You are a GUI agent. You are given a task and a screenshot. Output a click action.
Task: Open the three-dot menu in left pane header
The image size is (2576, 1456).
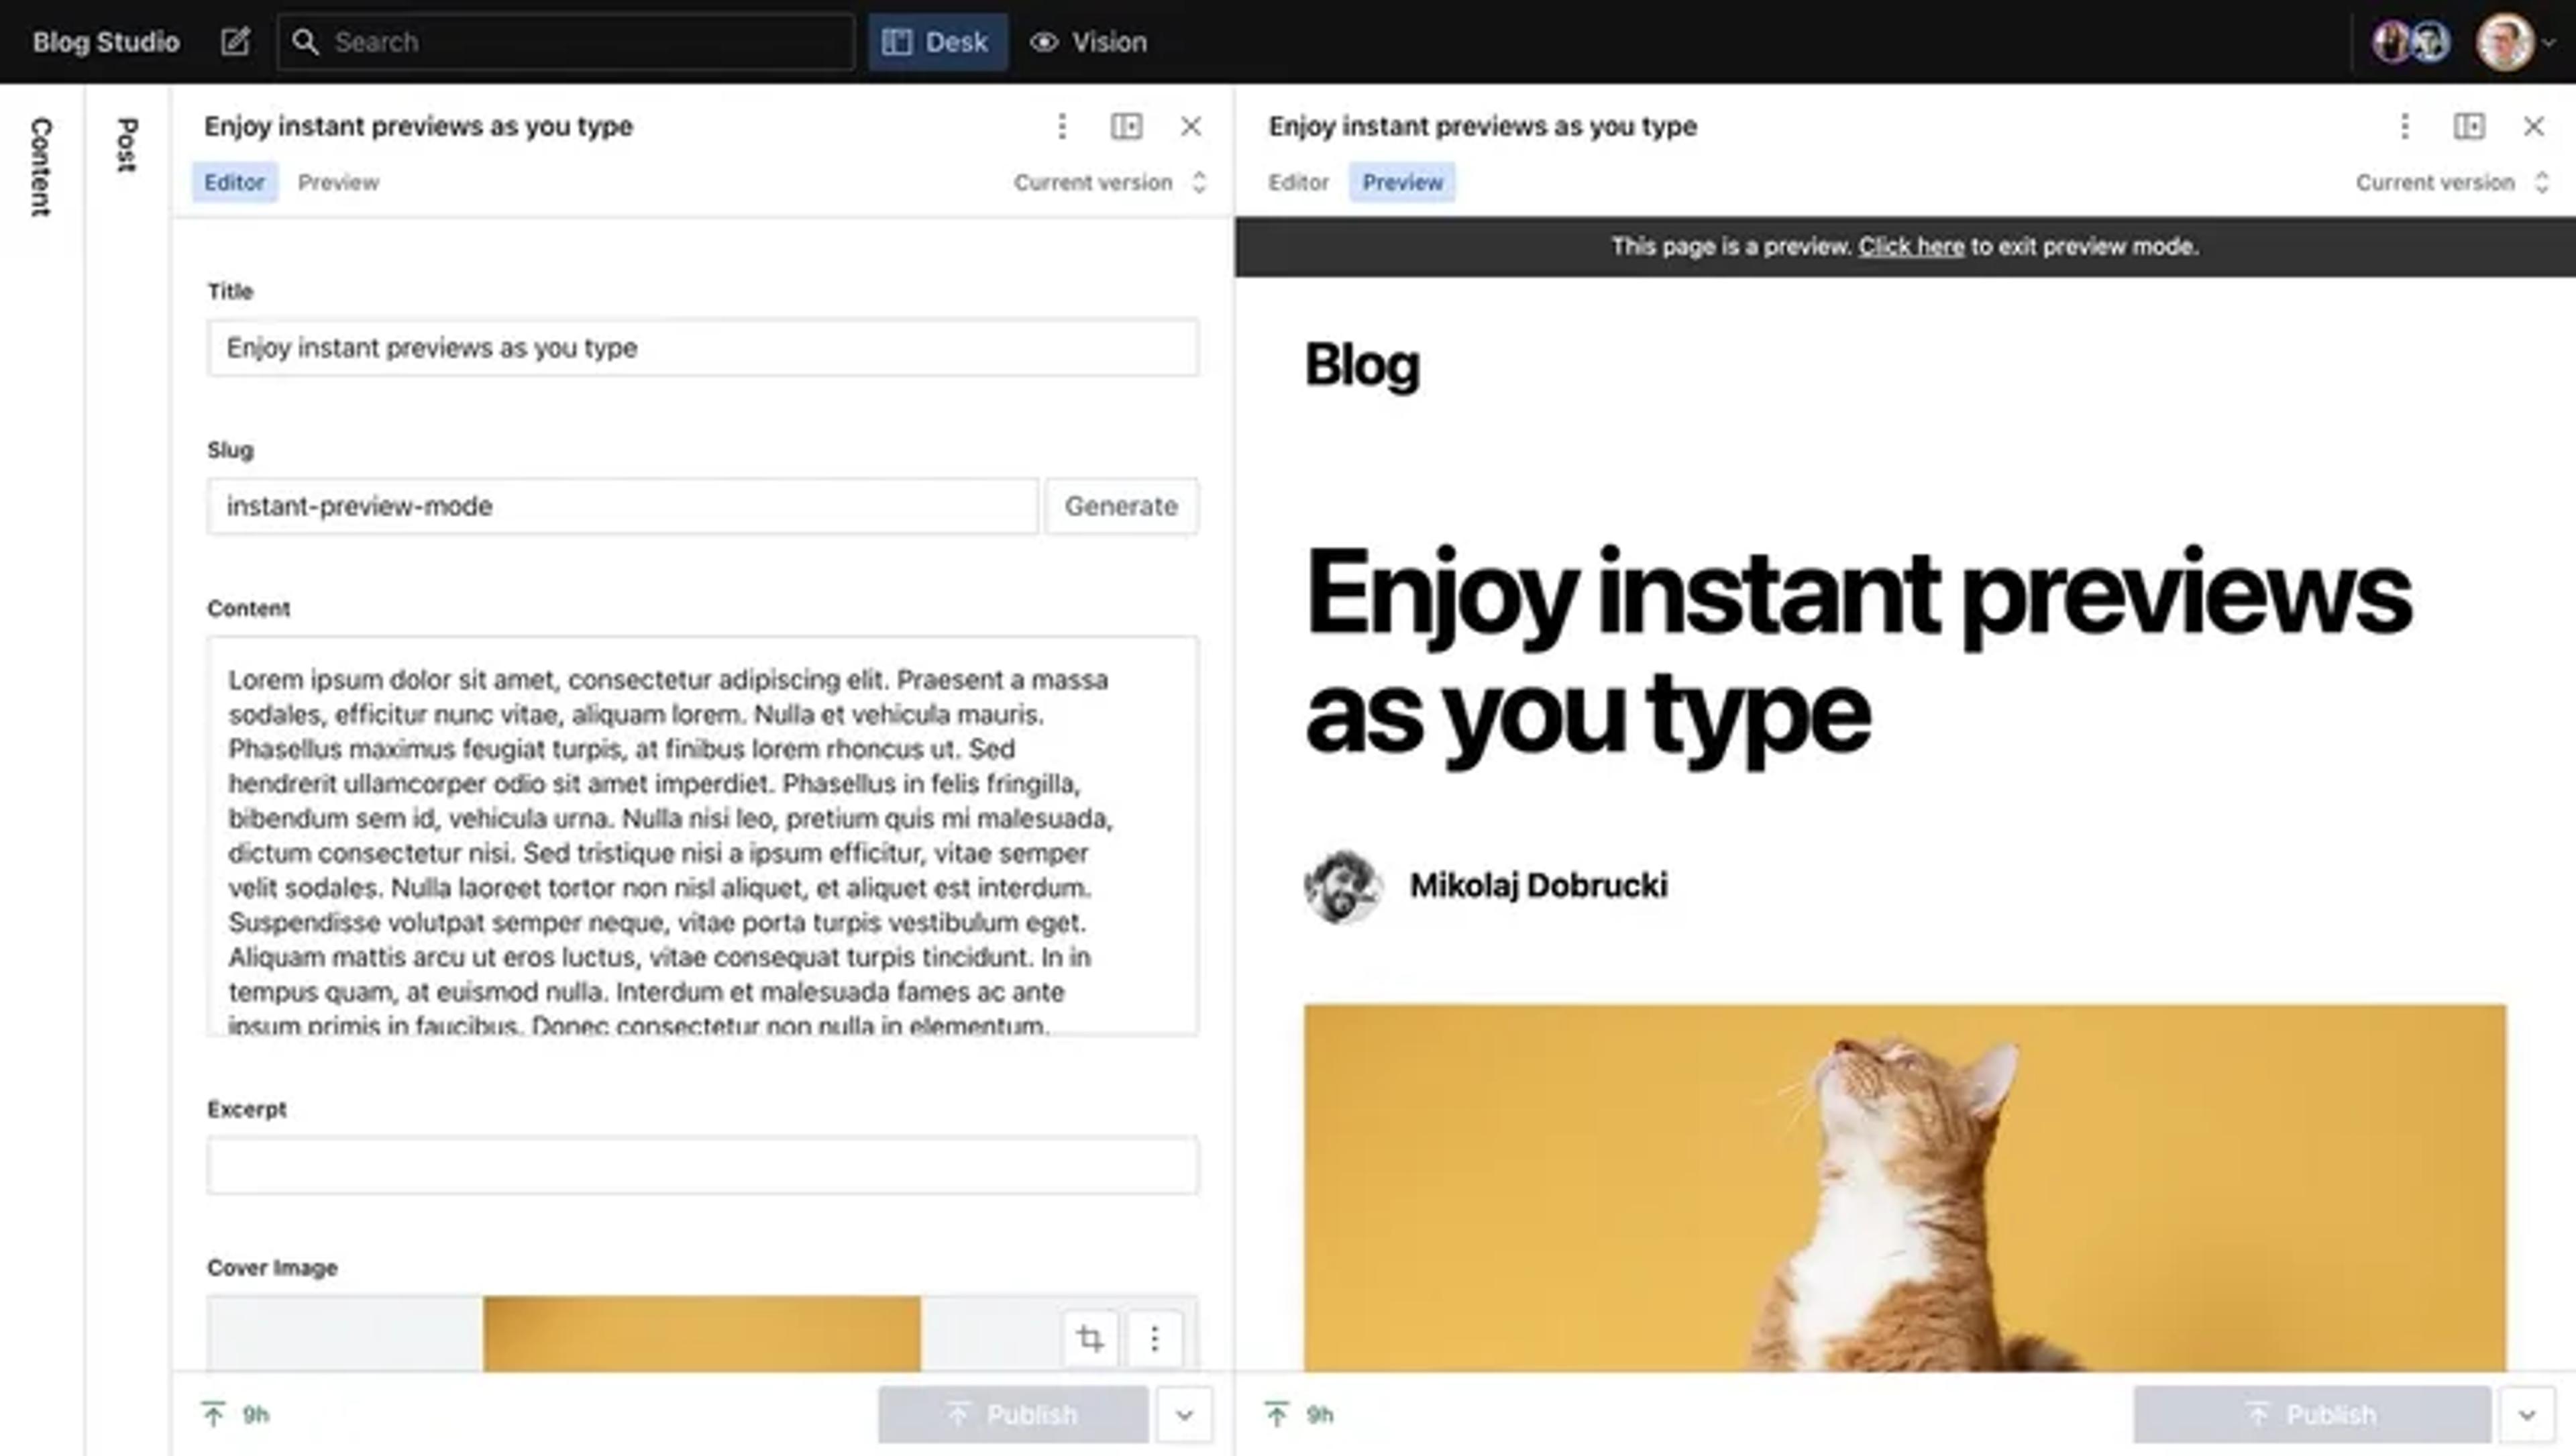click(1062, 126)
